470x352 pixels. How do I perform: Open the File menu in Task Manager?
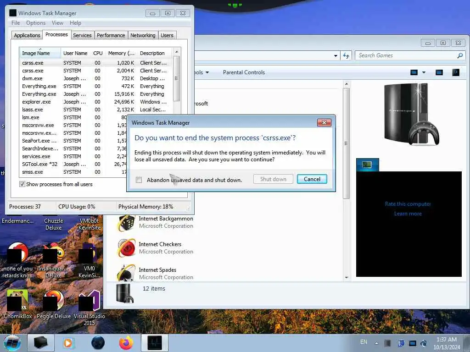click(16, 23)
